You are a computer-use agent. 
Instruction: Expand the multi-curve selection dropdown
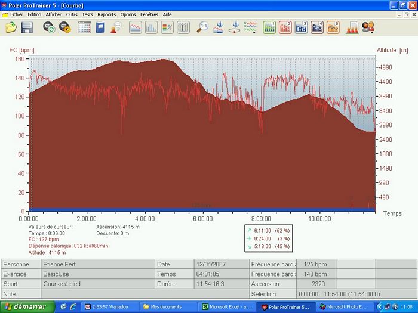coord(256,32)
